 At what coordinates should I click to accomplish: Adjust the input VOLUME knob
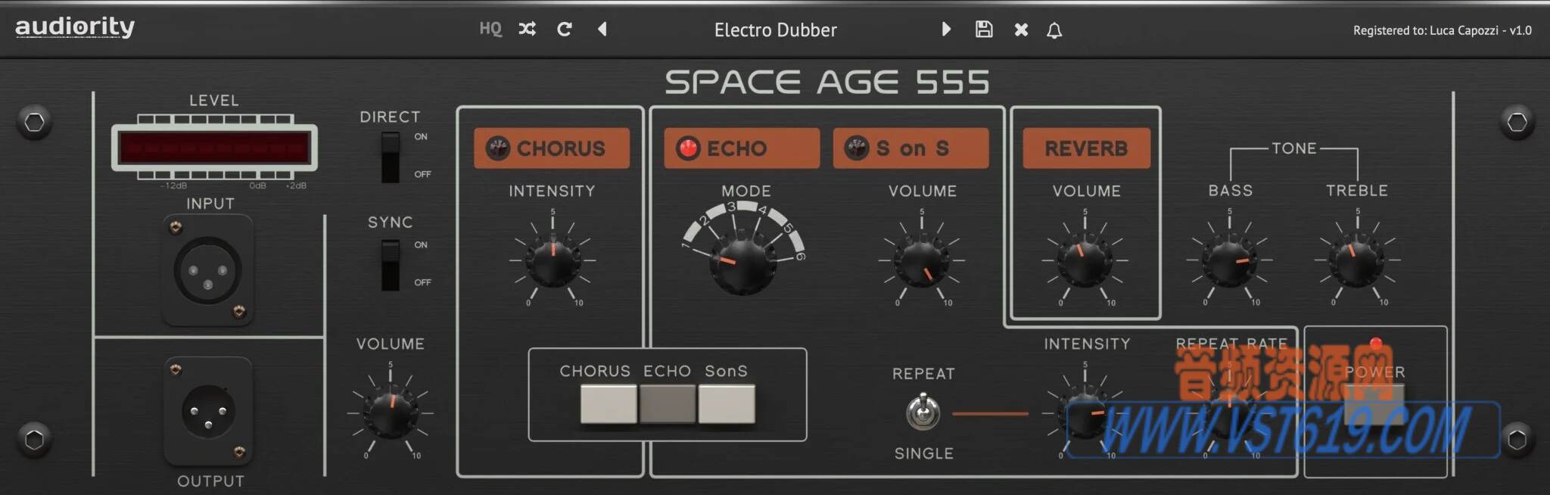pyautogui.click(x=391, y=412)
